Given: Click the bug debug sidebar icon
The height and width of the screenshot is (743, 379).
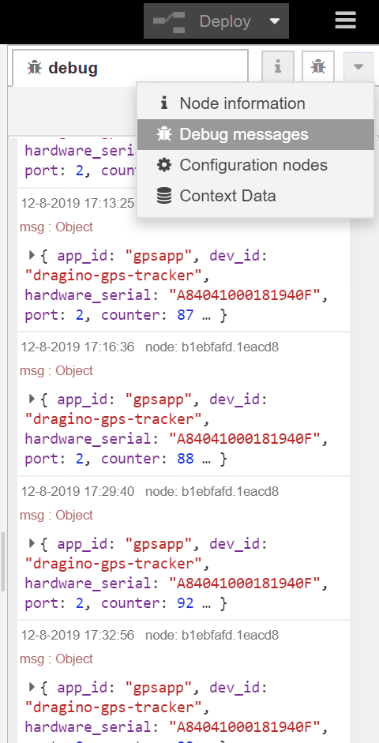Looking at the screenshot, I should click(318, 67).
